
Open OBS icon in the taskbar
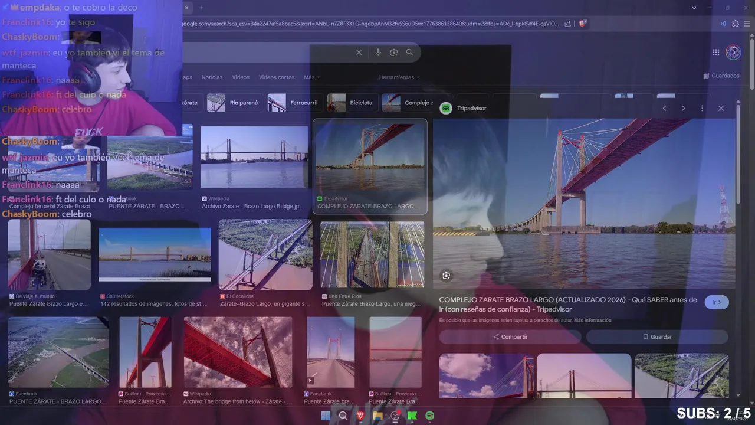click(x=395, y=416)
